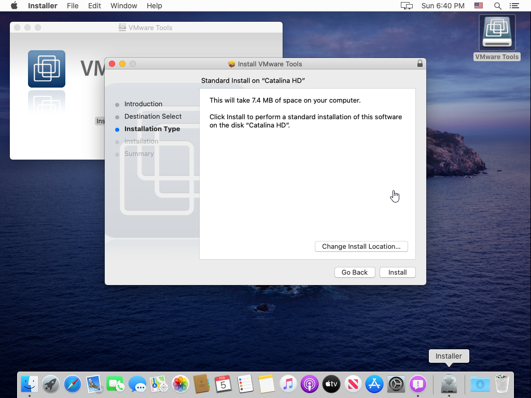This screenshot has width=531, height=398.
Task: Open Notification Center from menu bar
Action: click(x=514, y=6)
